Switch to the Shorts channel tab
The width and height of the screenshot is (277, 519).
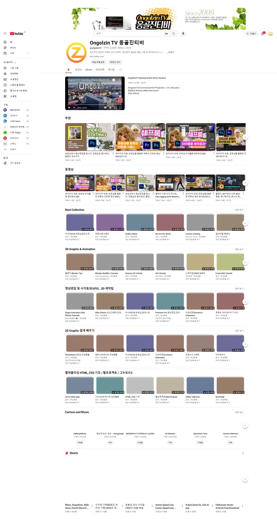coord(89,69)
